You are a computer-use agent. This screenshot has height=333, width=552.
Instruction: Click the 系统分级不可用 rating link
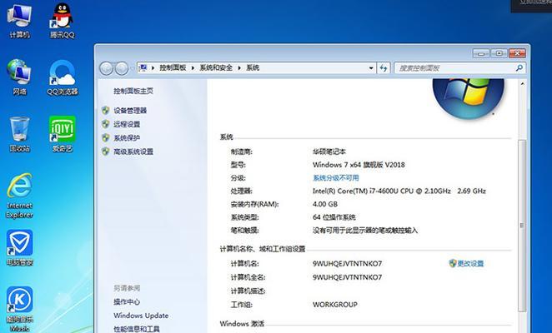pos(336,178)
